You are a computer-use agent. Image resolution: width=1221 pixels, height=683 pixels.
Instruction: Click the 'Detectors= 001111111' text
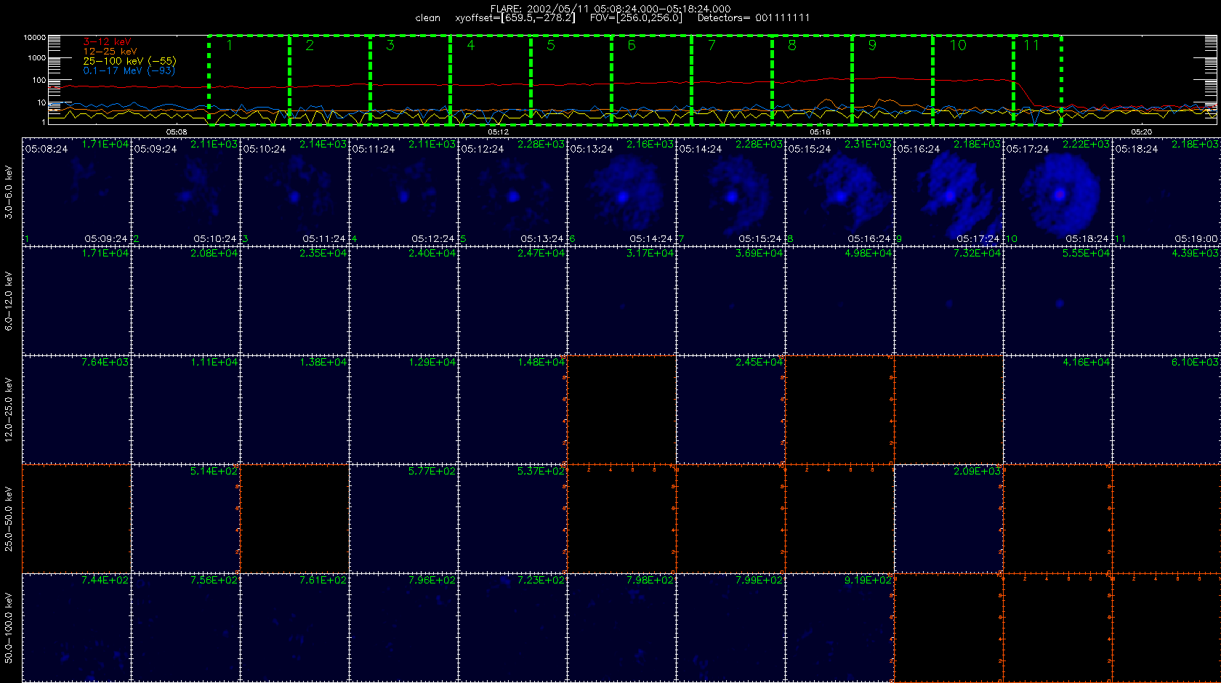(x=754, y=18)
